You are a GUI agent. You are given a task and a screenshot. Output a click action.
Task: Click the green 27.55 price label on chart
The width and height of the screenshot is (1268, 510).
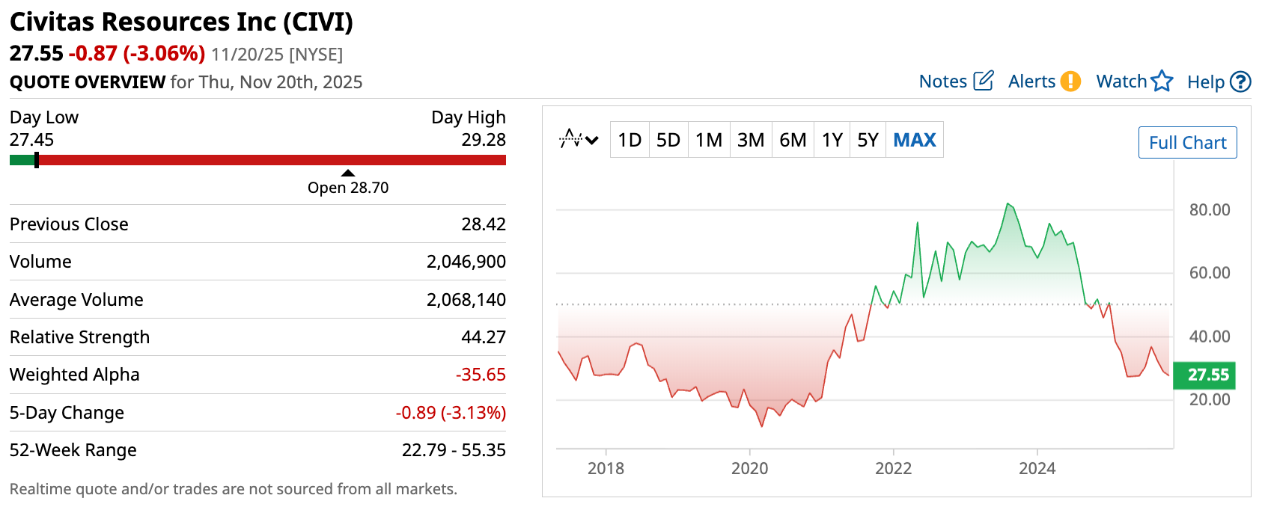1204,375
